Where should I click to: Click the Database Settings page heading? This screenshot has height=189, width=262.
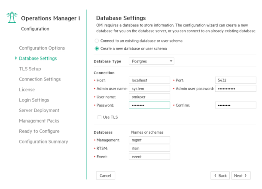[121, 18]
